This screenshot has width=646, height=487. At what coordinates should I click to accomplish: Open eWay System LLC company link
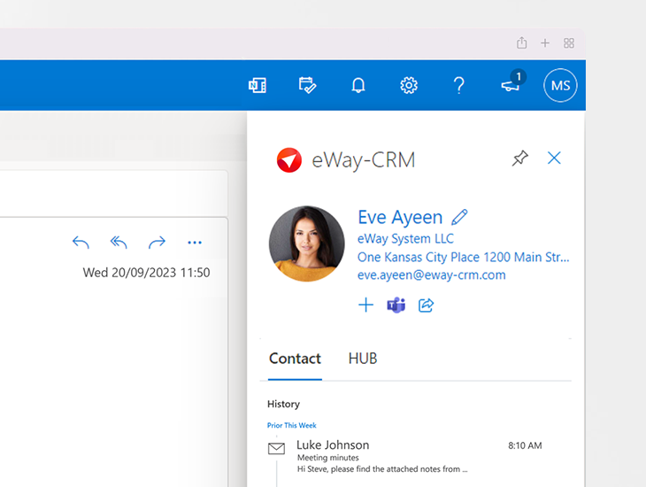click(x=405, y=238)
